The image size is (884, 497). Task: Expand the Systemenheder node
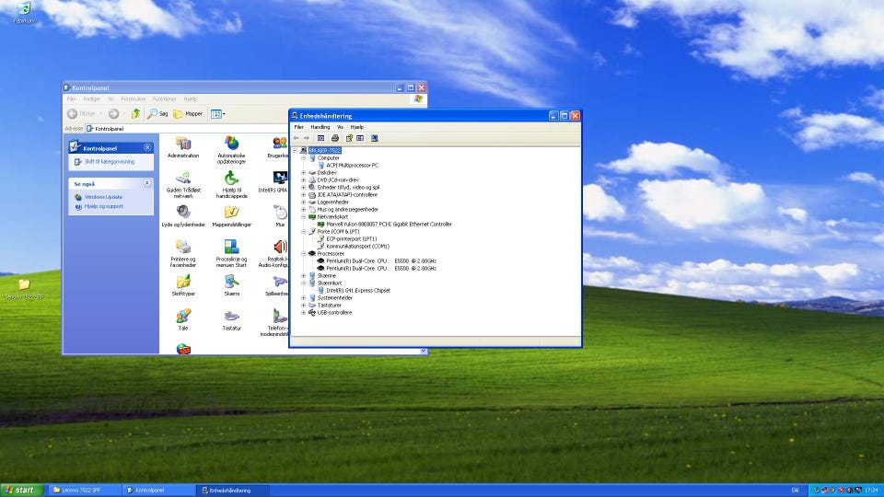tap(303, 297)
